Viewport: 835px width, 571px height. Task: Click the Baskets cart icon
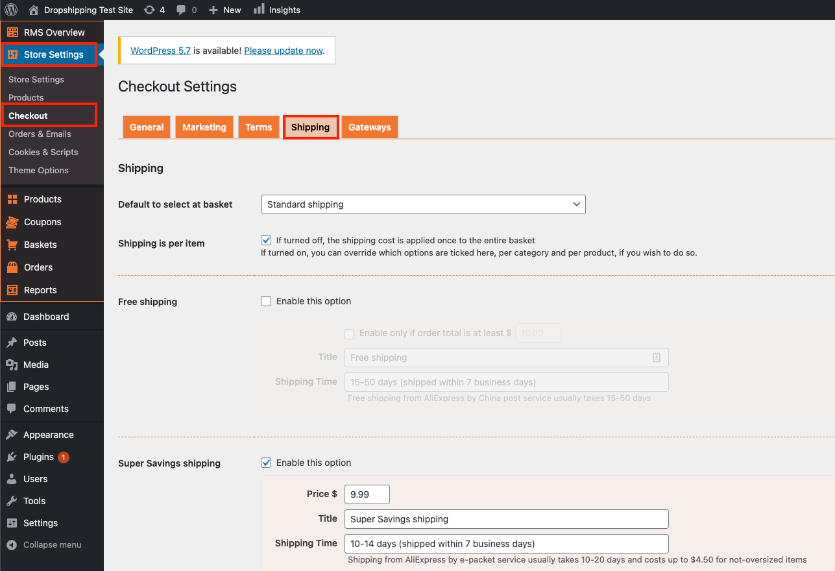(12, 245)
